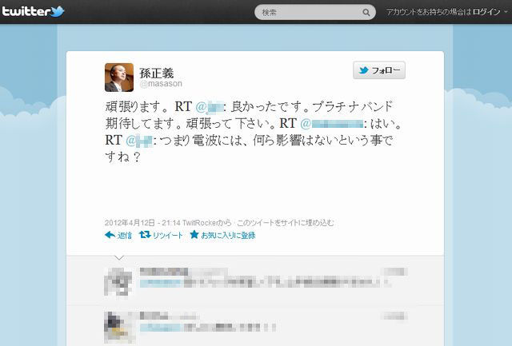Click the long blurred @mention after second RT
Screen dimensions: 512x346
[332, 124]
